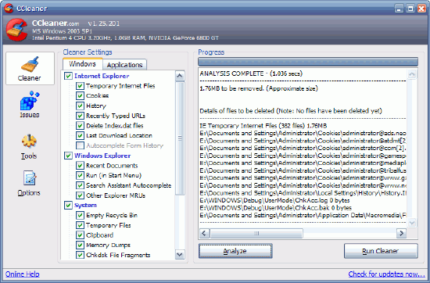430x283 pixels.
Task: Click the Macromedia Application Data path line
Action: click(303, 215)
